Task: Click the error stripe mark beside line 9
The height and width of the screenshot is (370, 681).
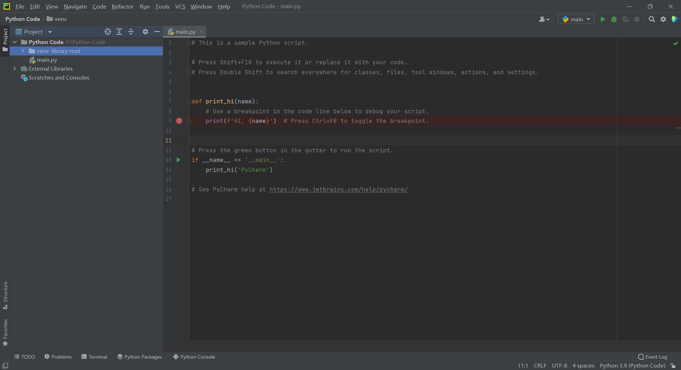Action: (678, 128)
